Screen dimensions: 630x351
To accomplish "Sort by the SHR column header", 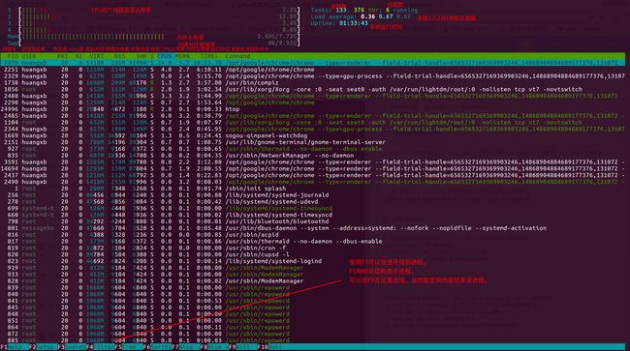I will (142, 56).
